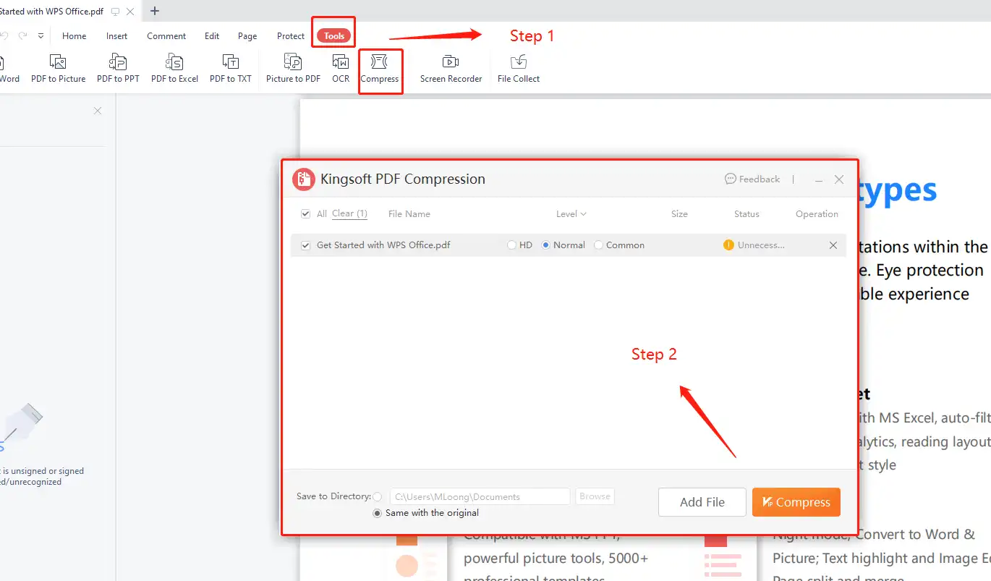Image resolution: width=991 pixels, height=581 pixels.
Task: Click the Status column header
Action: (x=747, y=214)
